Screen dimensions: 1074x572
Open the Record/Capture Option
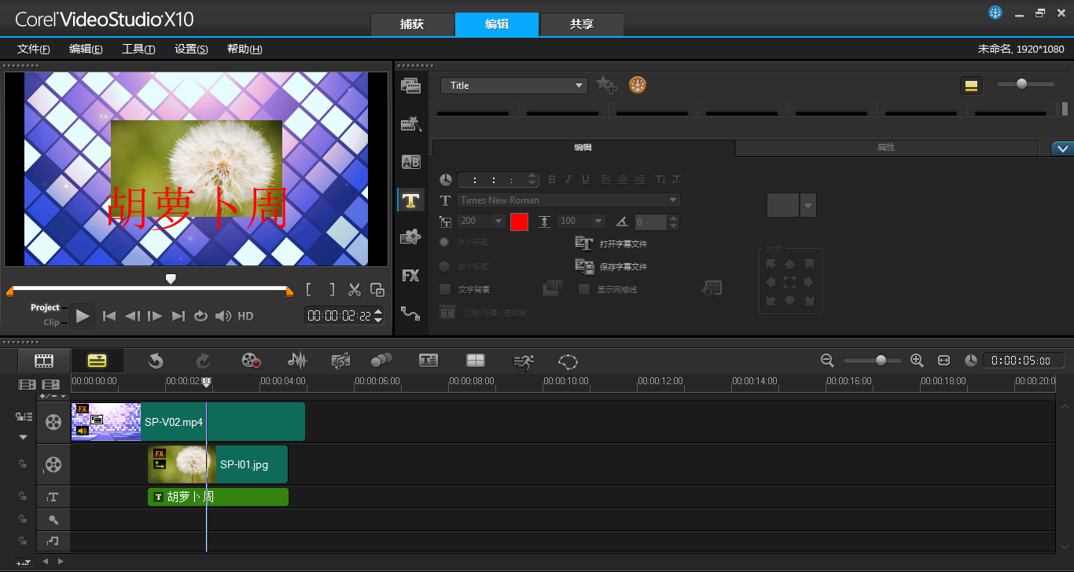coord(251,361)
